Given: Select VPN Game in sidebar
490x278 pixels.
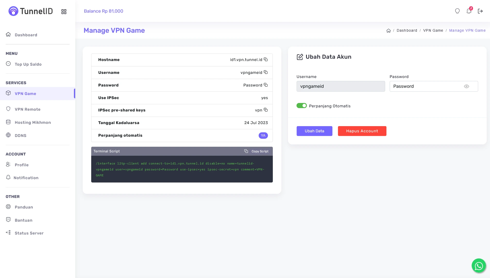Looking at the screenshot, I should click(x=38, y=93).
